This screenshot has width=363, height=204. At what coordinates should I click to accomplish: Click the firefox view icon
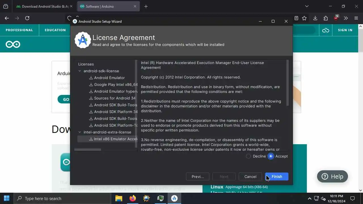[6, 6]
